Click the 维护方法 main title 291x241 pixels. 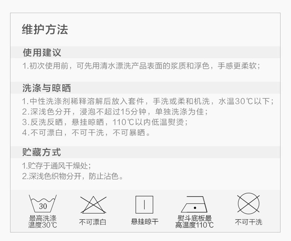[45, 29]
